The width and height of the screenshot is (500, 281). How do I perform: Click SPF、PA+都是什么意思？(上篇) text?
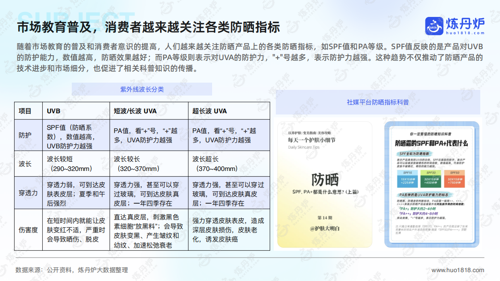[x=325, y=192]
